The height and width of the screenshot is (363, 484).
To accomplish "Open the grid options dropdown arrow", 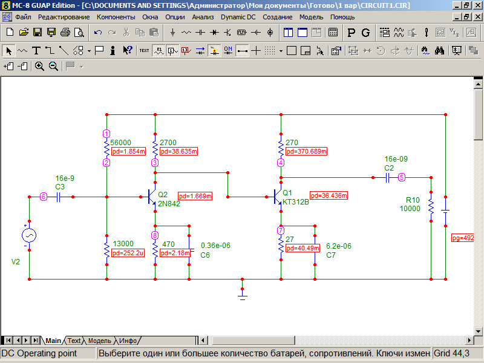I will point(281,50).
